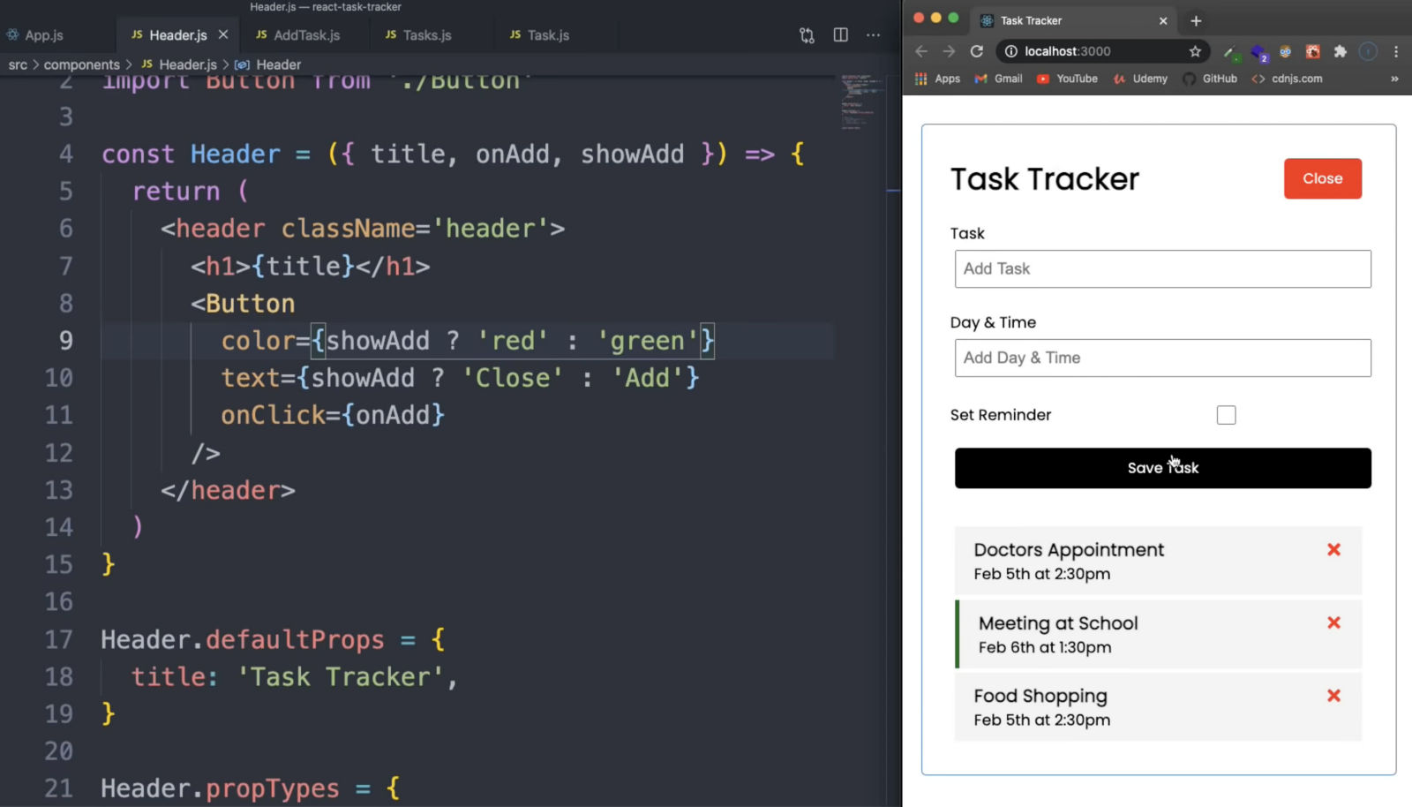Click the site info icon in the address bar
Screen dimensions: 1412x807
click(1011, 51)
